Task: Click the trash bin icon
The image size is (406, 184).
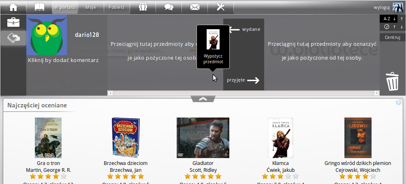Action: click(x=392, y=81)
